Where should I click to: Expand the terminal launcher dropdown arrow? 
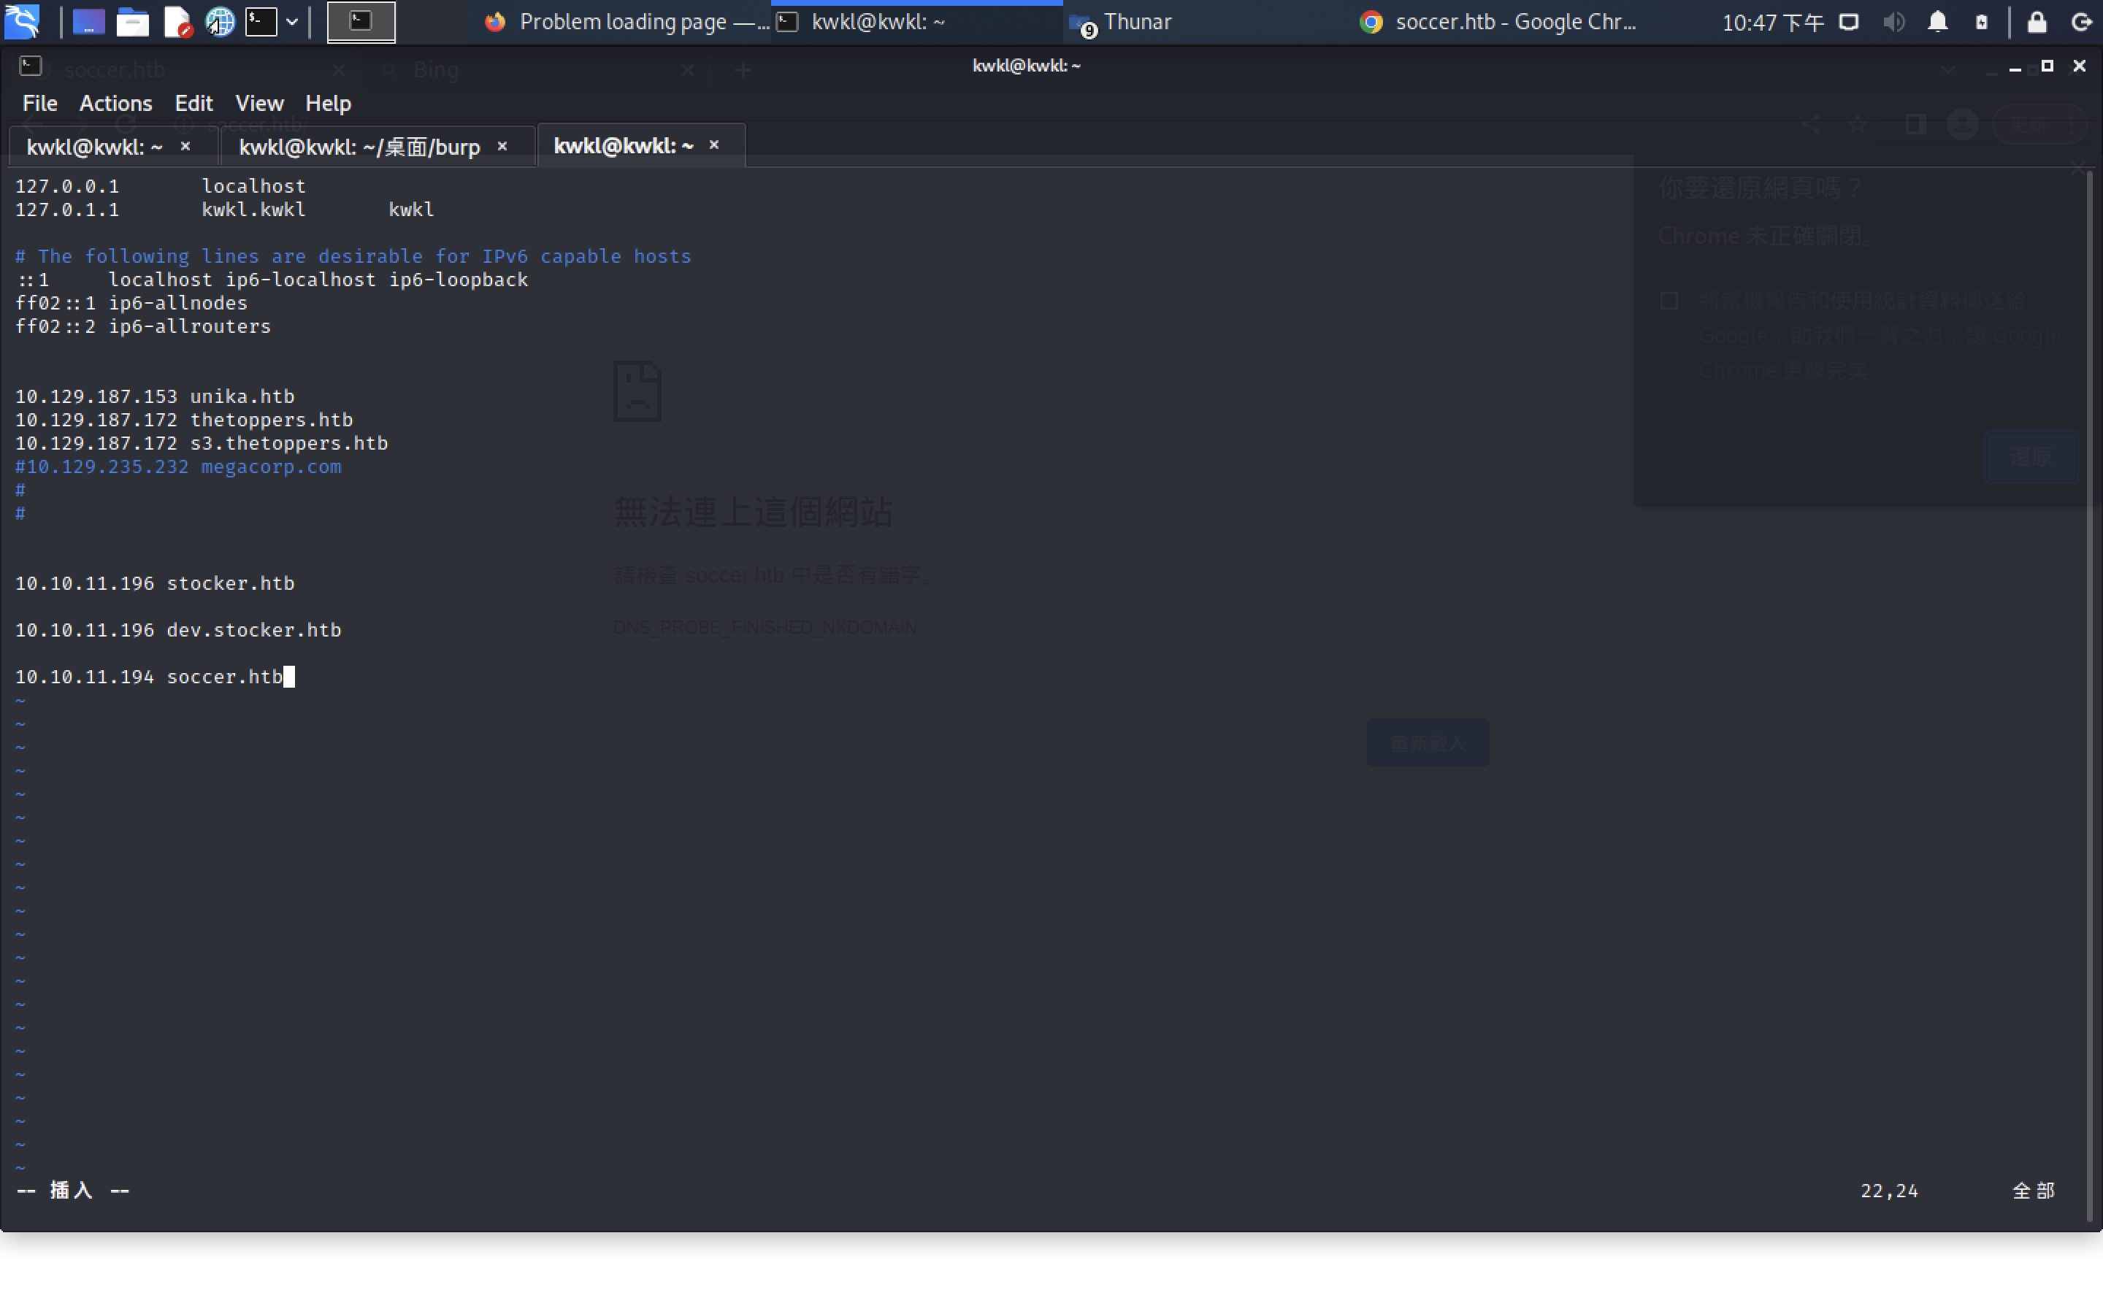292,22
